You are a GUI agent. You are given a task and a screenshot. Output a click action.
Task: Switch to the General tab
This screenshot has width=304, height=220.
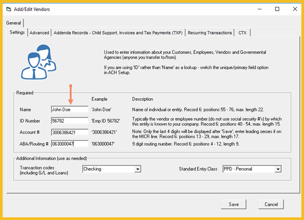pos(14,23)
